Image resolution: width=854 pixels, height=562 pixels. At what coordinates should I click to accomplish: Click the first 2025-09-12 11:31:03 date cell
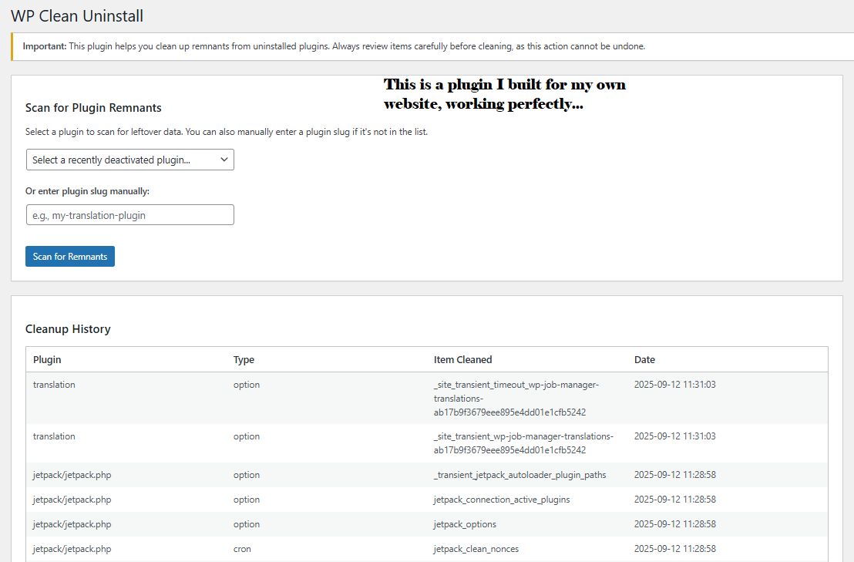click(x=674, y=385)
